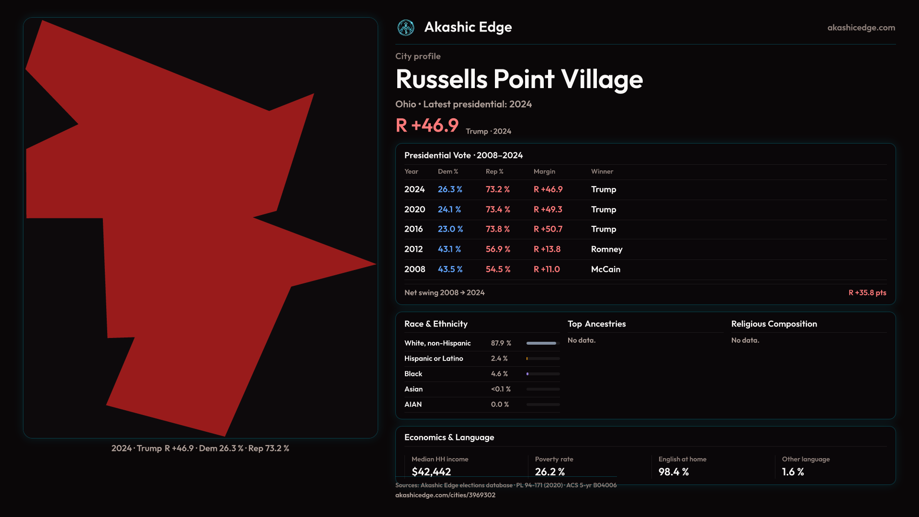Click the Russells Point Village title
Image resolution: width=919 pixels, height=517 pixels.
click(519, 79)
